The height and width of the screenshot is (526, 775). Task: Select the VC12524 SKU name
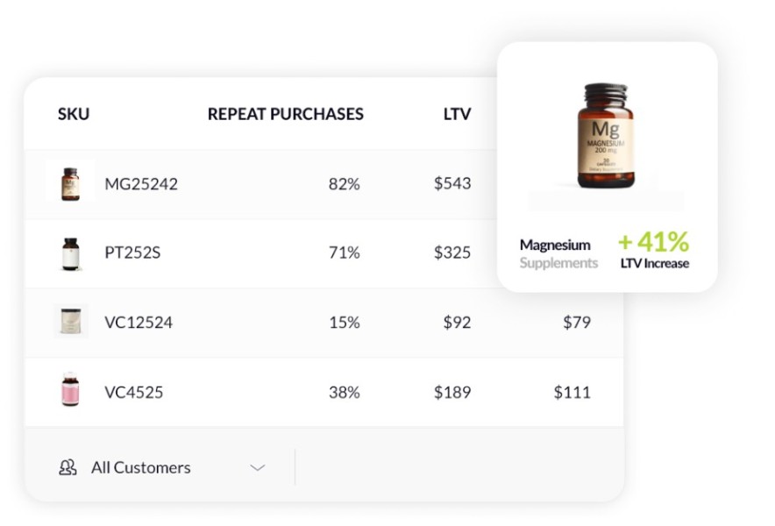click(x=139, y=323)
